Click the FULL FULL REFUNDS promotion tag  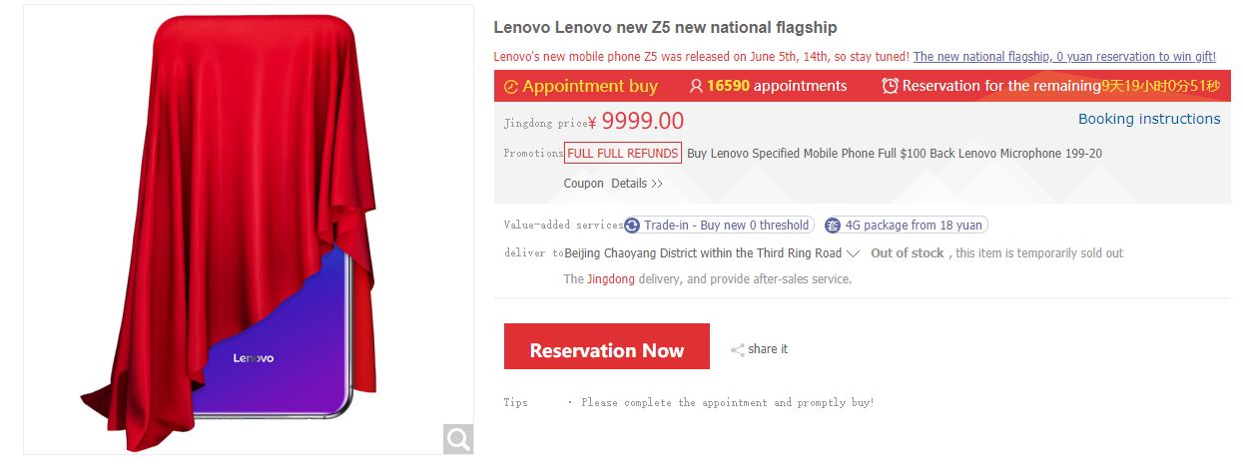click(623, 154)
